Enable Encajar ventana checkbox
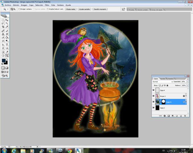Screen dimensions: 193x153 (x=19, y=9)
